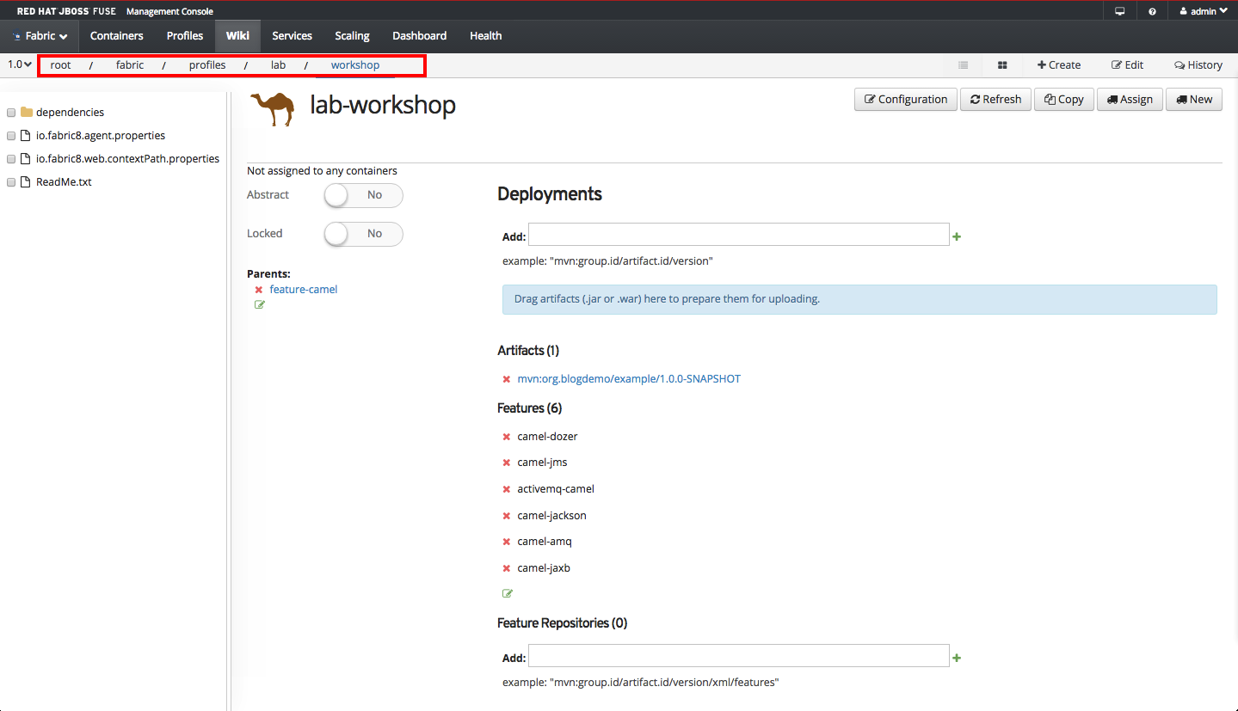Remove the camel-jackson feature with its red X
The width and height of the screenshot is (1238, 711).
[507, 516]
